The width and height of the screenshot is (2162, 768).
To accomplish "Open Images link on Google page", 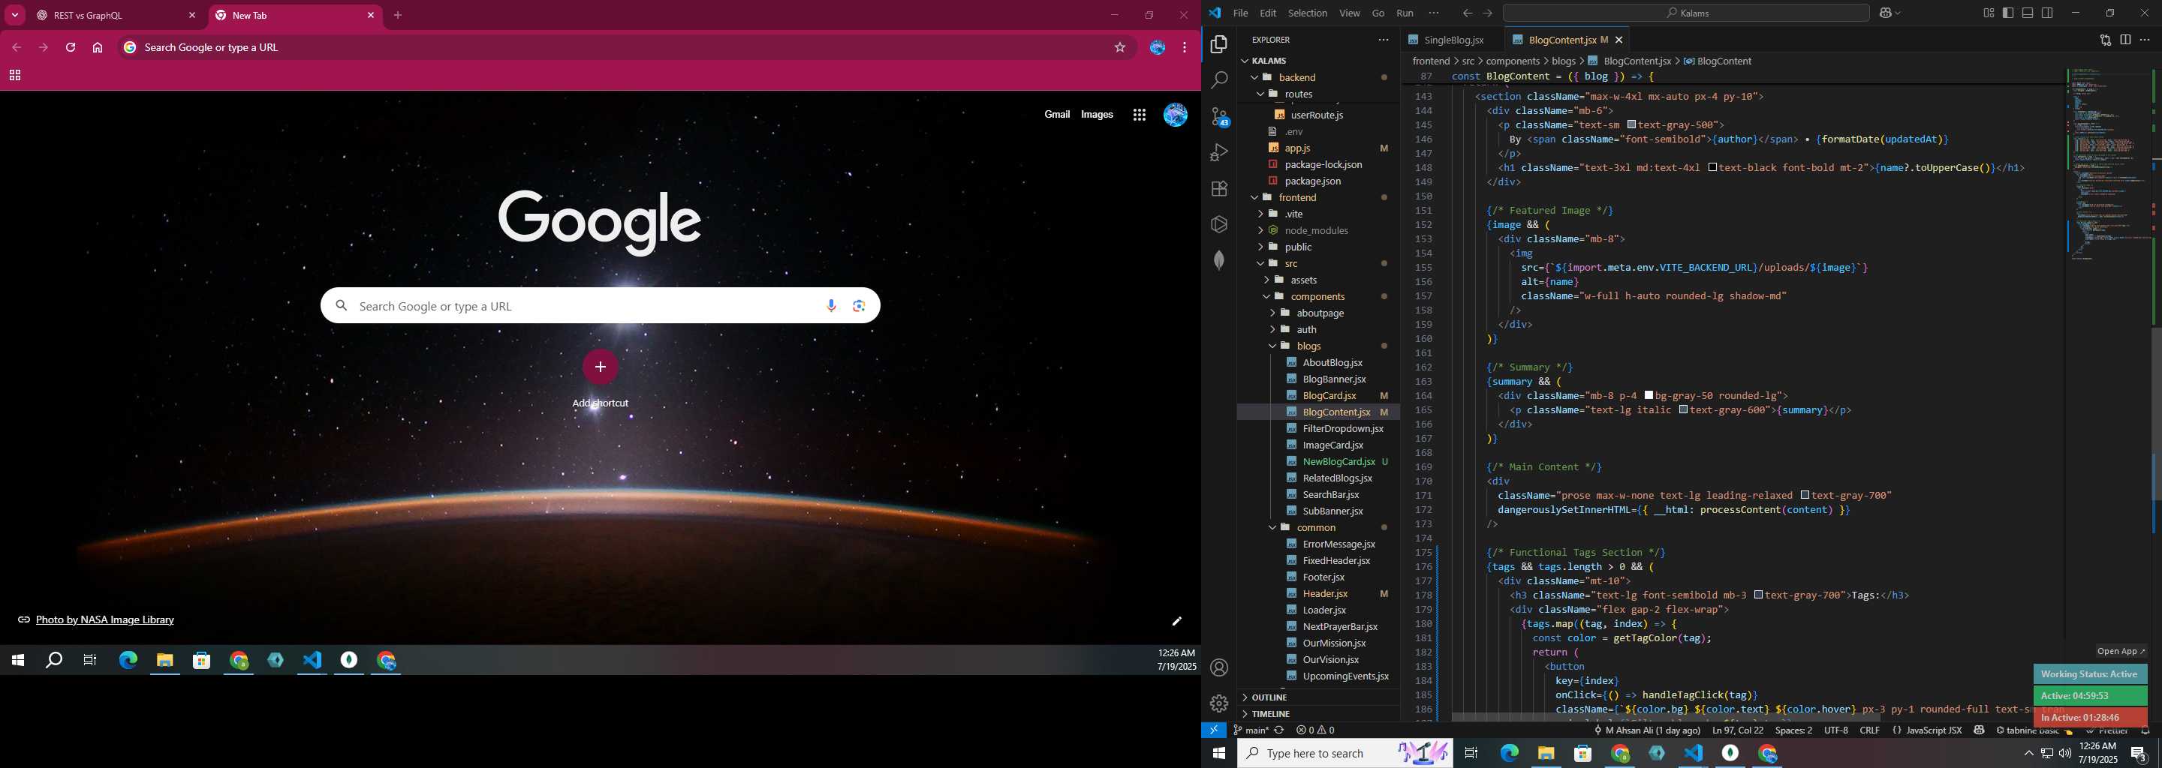I will (x=1097, y=115).
